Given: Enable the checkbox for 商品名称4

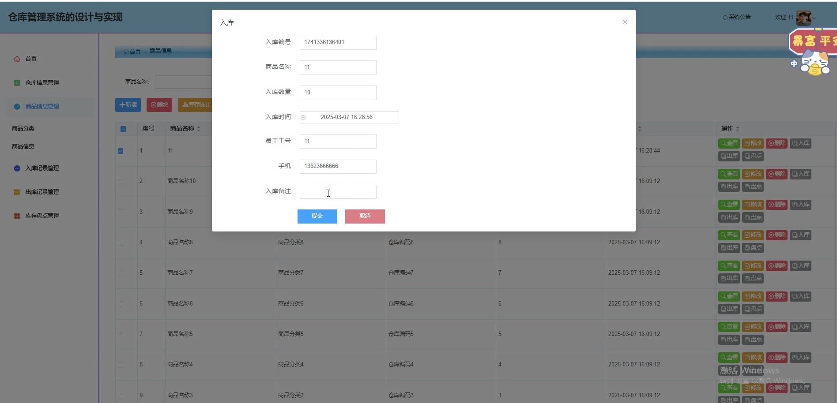Looking at the screenshot, I should (121, 365).
